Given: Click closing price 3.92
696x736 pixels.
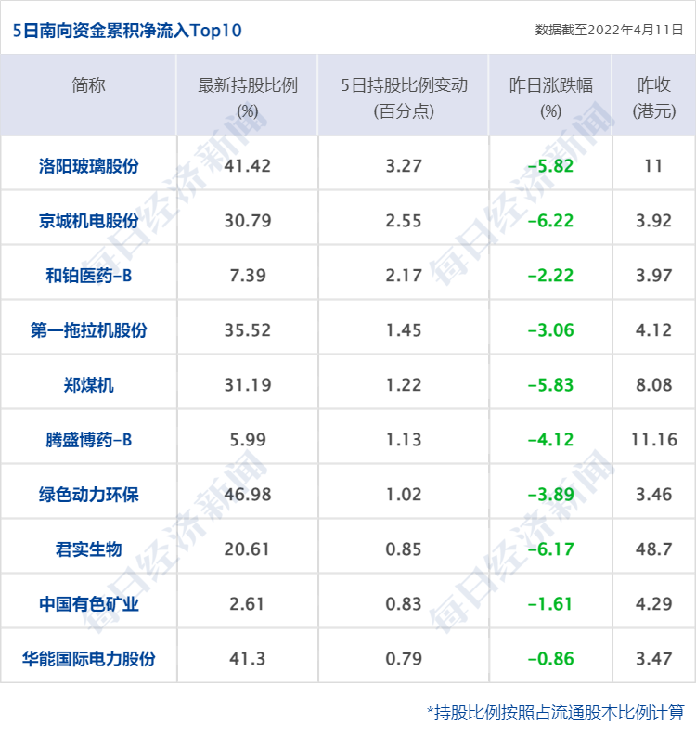Looking at the screenshot, I should click(x=653, y=221).
